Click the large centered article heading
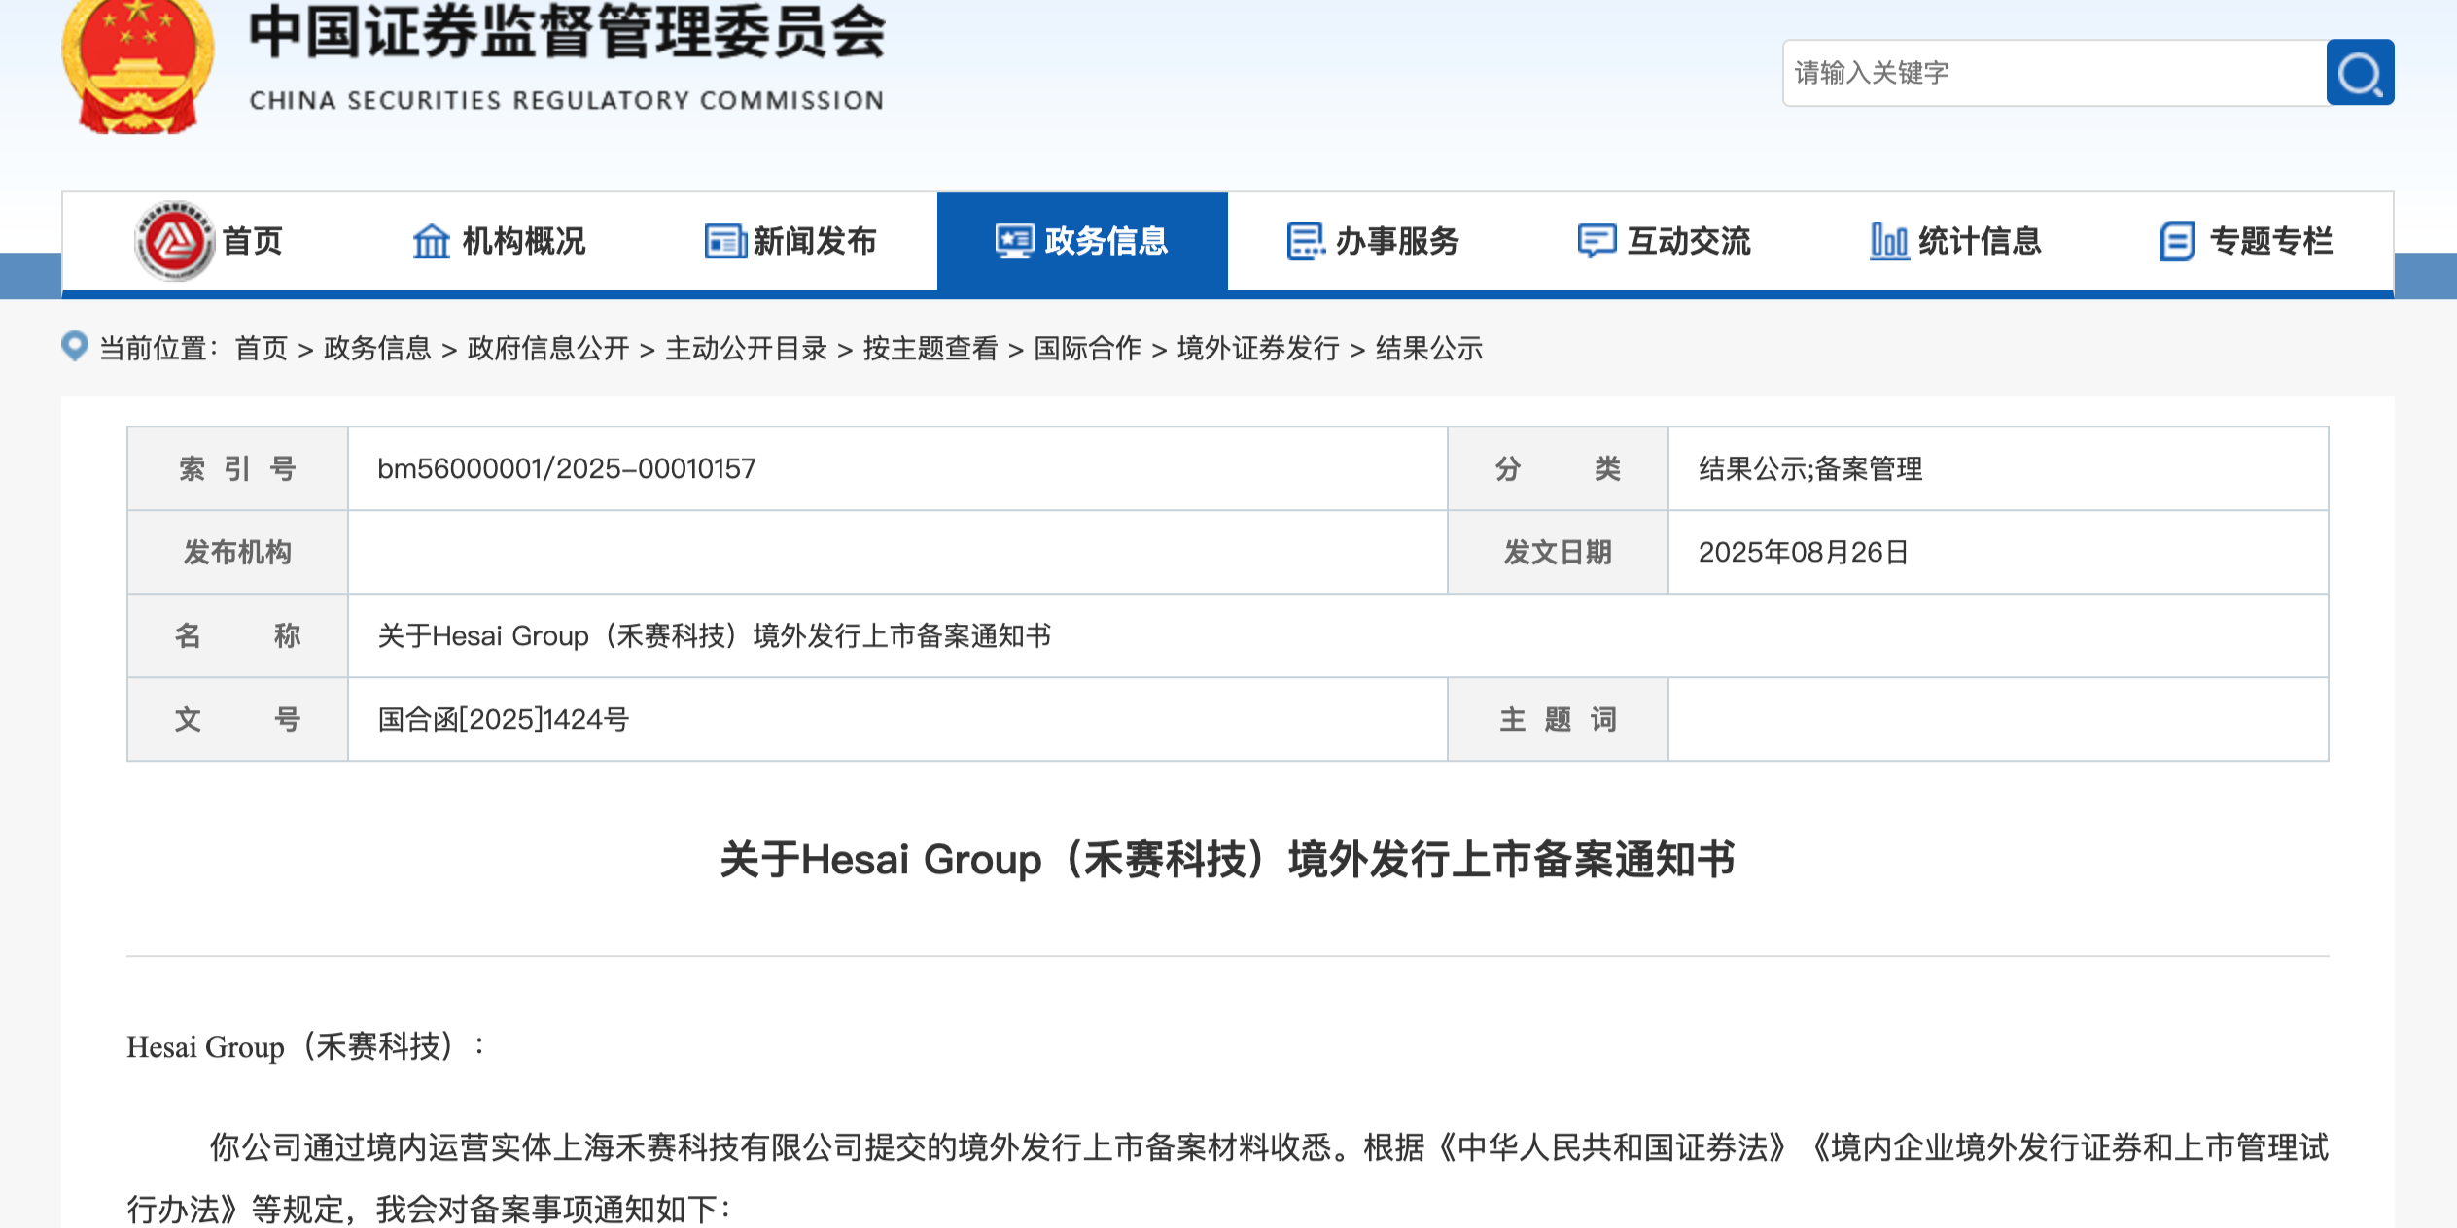The width and height of the screenshot is (2457, 1228). click(1228, 860)
